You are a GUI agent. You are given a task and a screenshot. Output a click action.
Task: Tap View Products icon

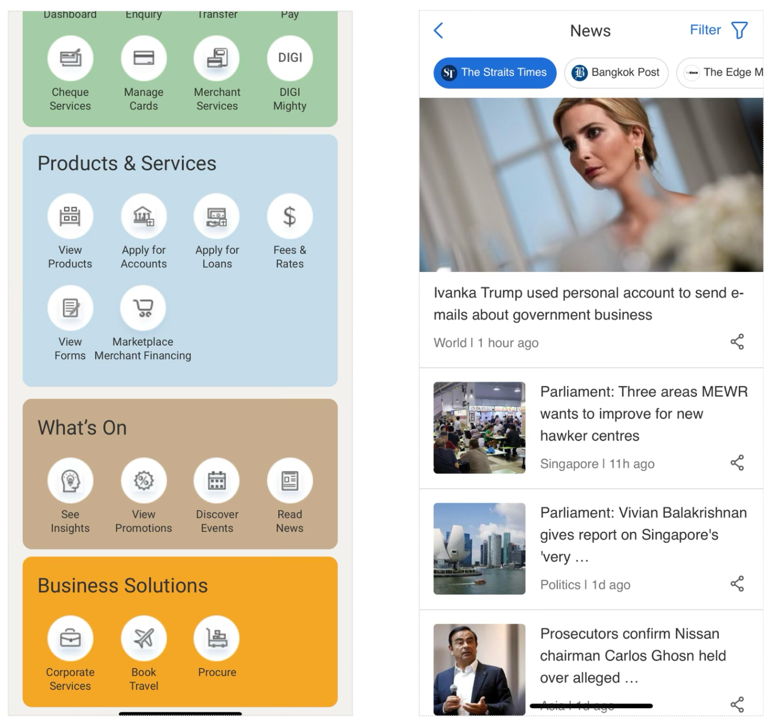[70, 216]
